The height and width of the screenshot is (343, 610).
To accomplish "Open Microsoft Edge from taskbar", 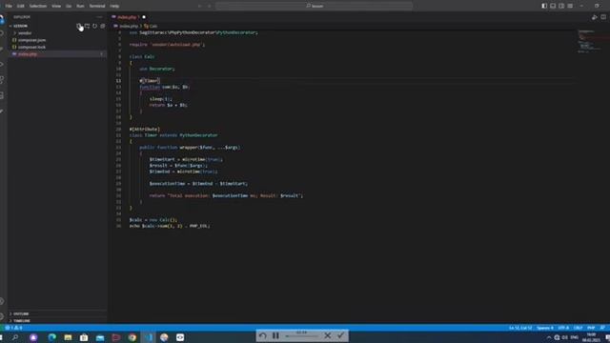I will tap(51, 337).
